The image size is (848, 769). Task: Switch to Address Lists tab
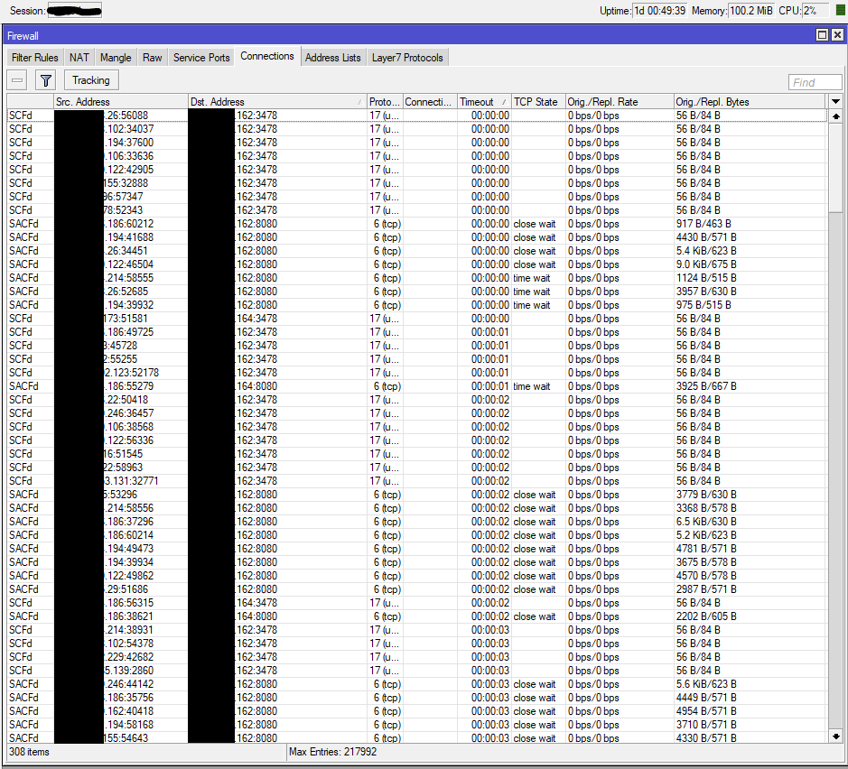[332, 58]
